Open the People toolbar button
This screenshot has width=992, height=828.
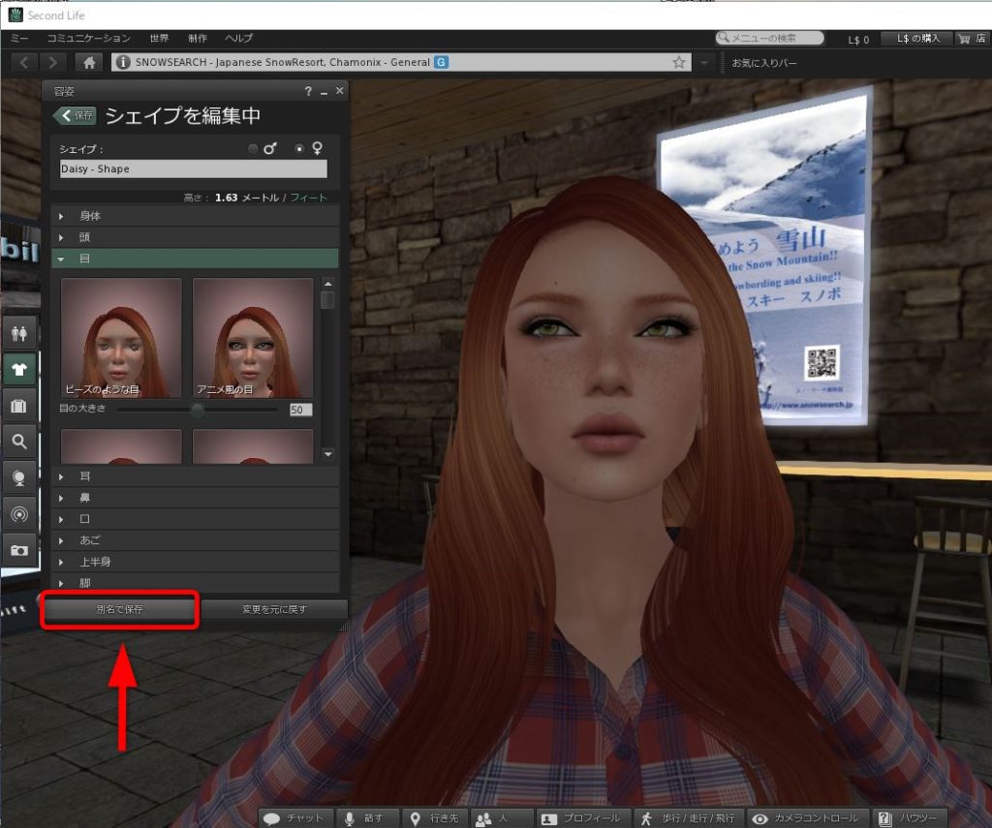pyautogui.click(x=501, y=818)
